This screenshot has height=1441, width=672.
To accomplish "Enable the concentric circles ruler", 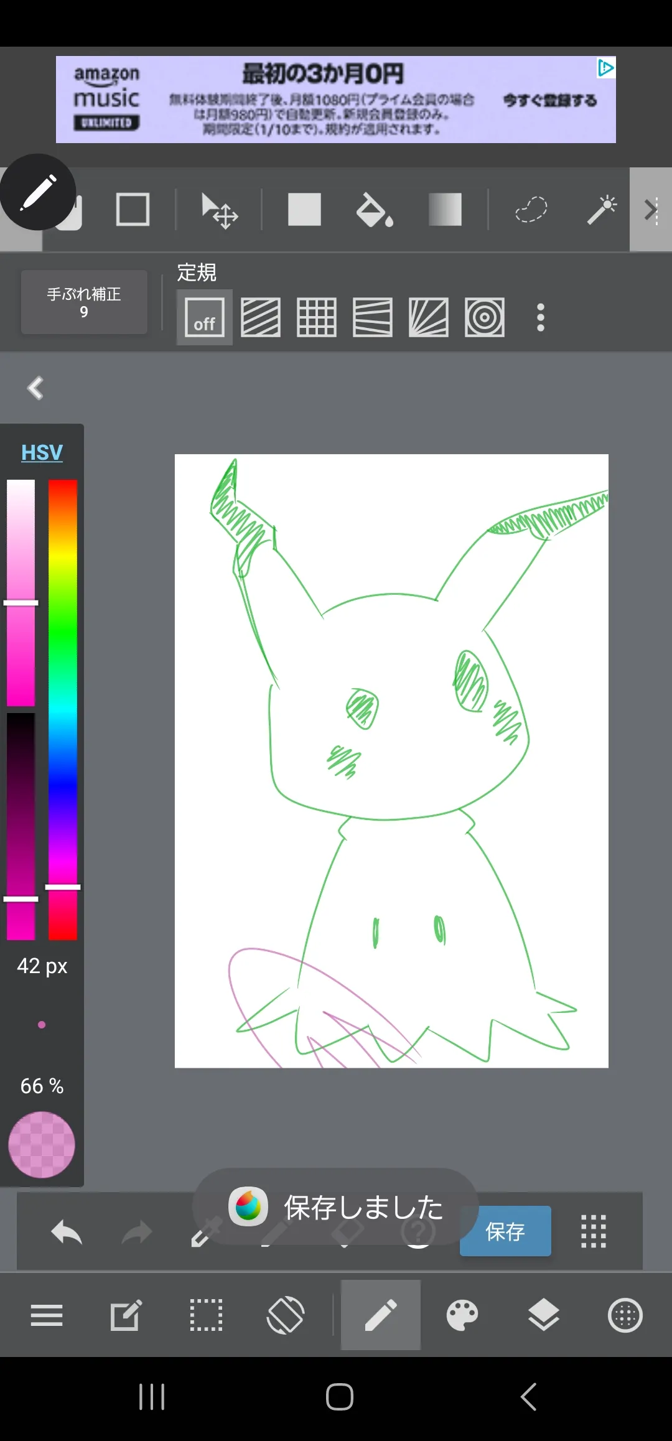I will [x=485, y=317].
